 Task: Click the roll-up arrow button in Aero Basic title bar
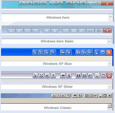pyautogui.click(x=35, y=30)
